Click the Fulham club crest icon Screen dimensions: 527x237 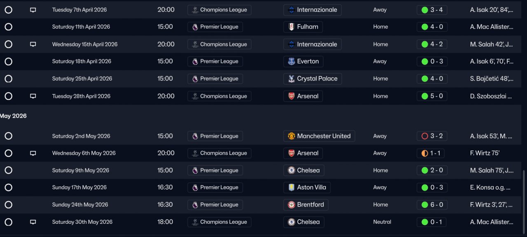point(291,27)
